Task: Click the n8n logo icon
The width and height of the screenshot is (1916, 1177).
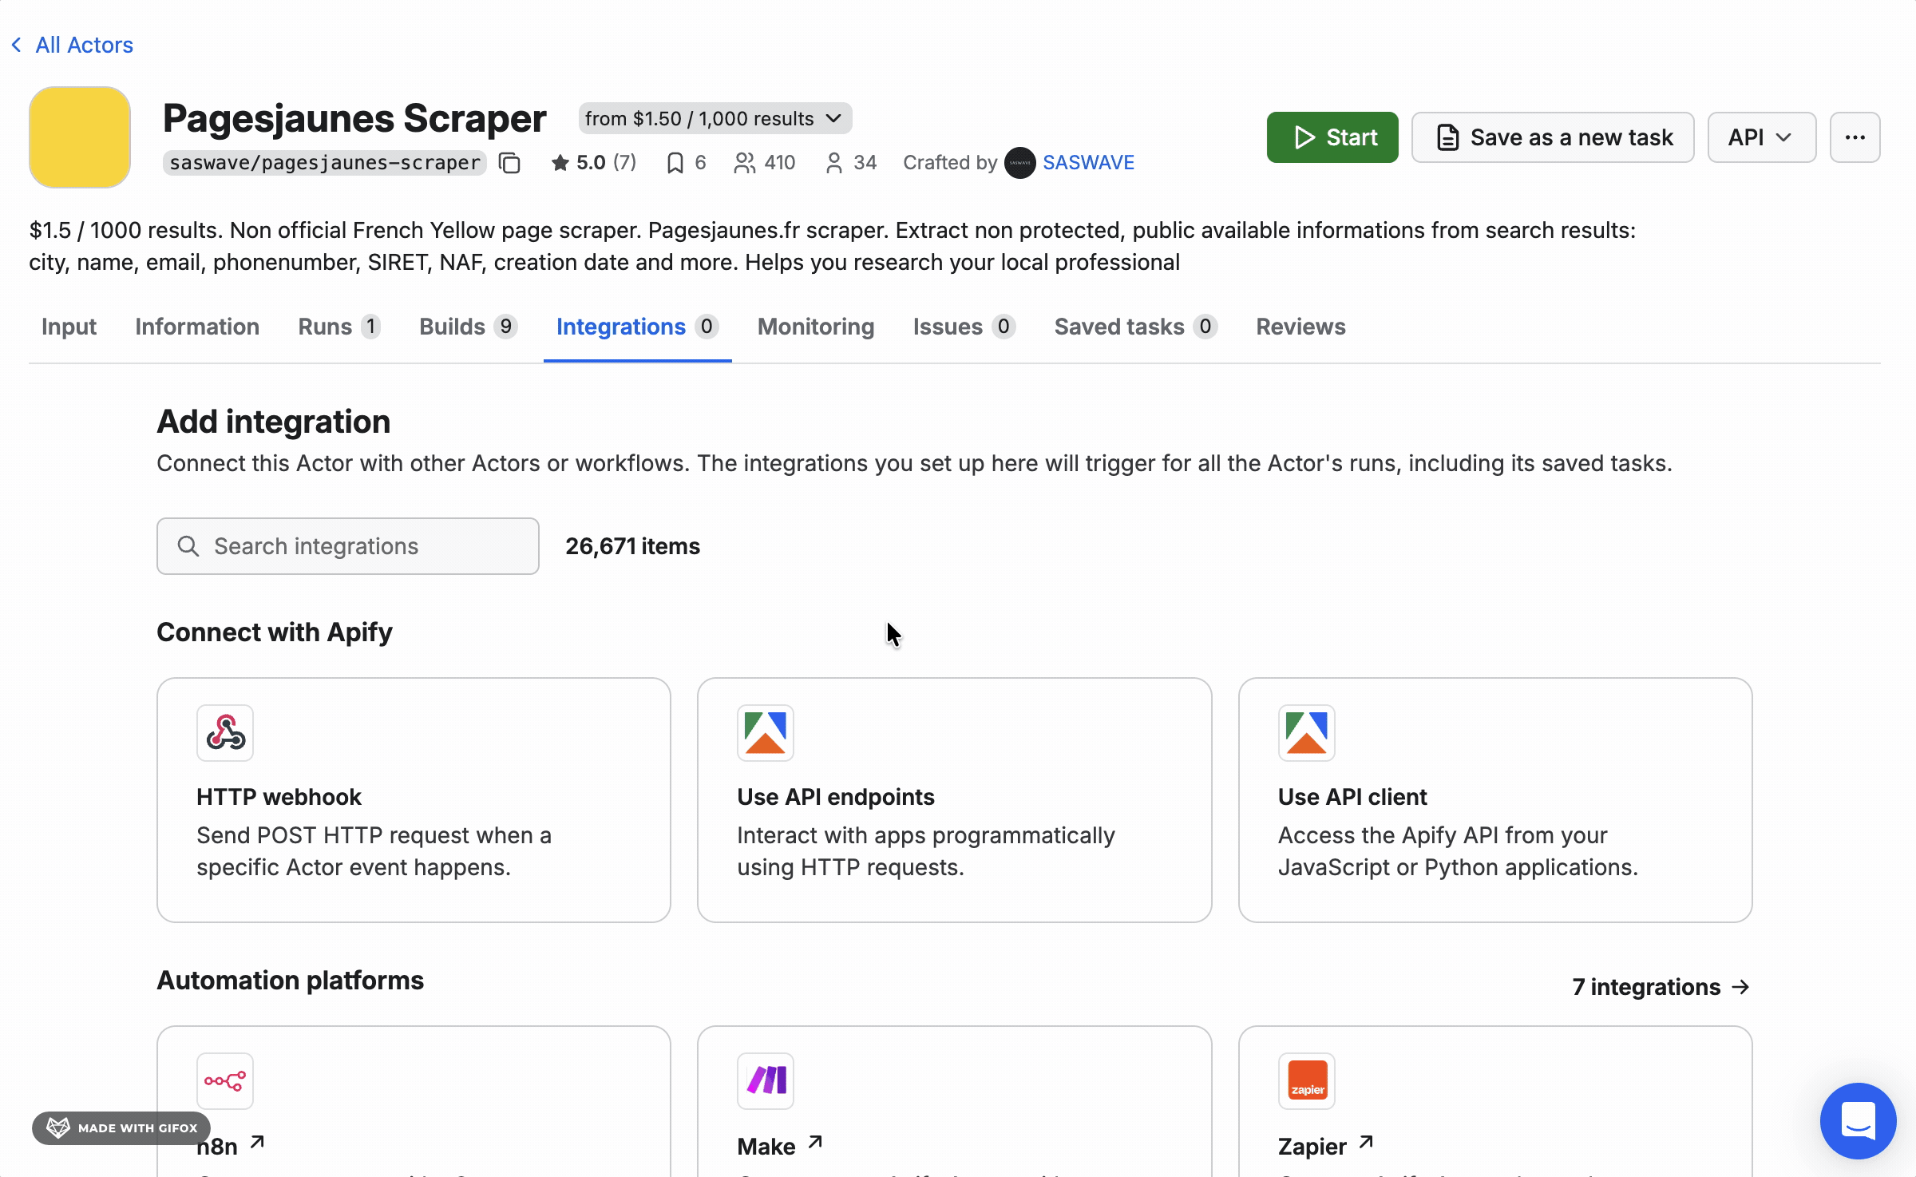Action: (225, 1081)
